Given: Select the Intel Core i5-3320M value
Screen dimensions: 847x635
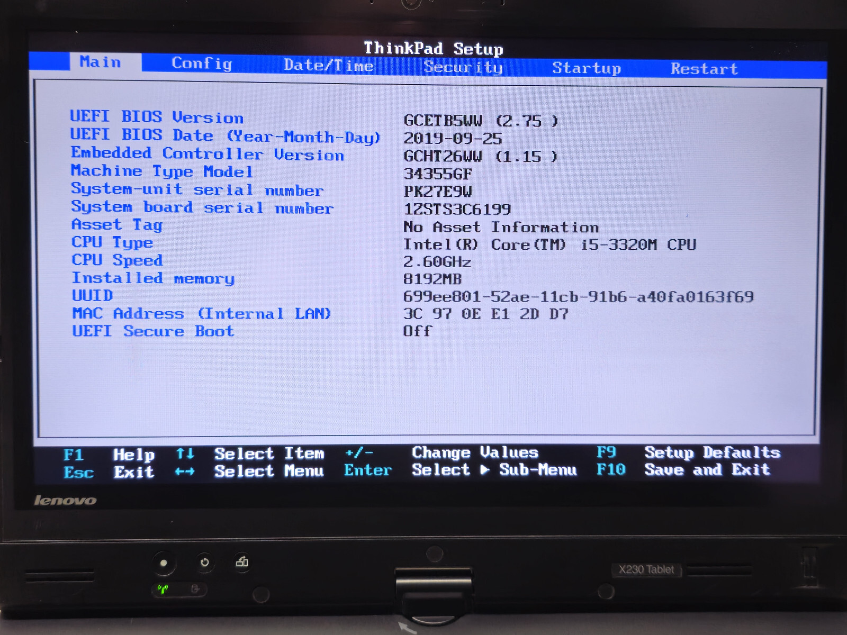Looking at the screenshot, I should pyautogui.click(x=550, y=245).
